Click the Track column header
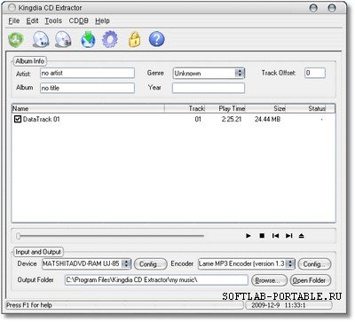Screen dimensions: 355x322 185,108
